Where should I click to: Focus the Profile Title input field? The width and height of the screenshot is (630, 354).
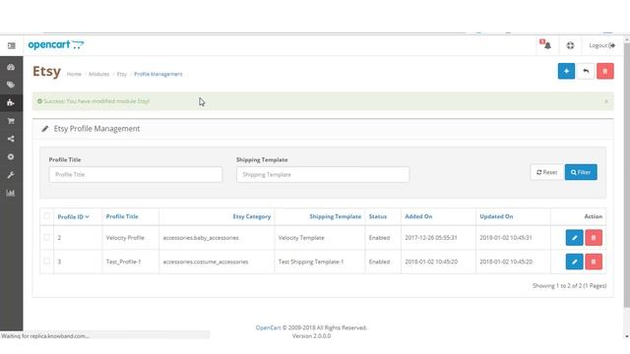tap(136, 175)
